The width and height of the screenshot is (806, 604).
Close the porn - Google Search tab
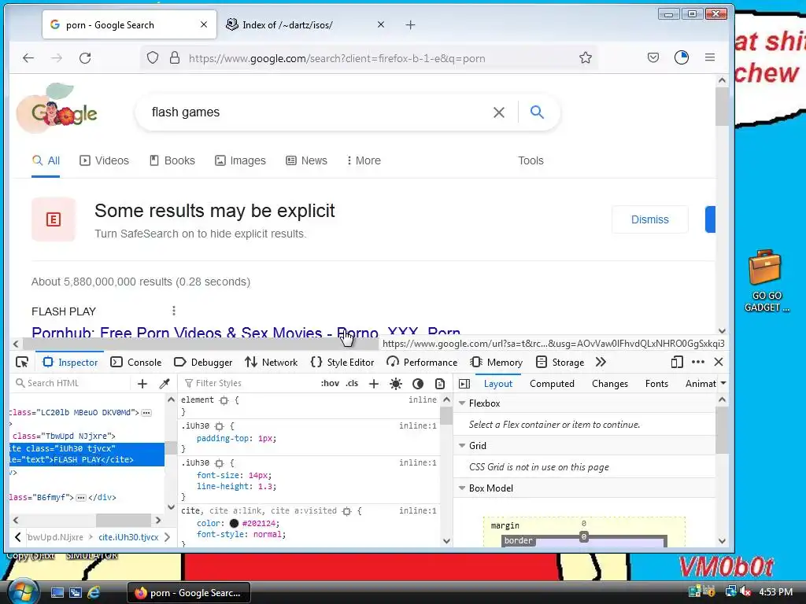pos(204,24)
